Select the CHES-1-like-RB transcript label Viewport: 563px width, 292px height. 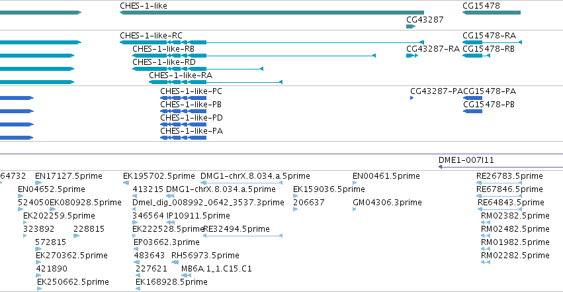click(x=163, y=49)
